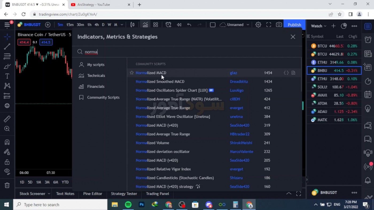
Task: Select the Text drawing tool
Action: click(7, 76)
